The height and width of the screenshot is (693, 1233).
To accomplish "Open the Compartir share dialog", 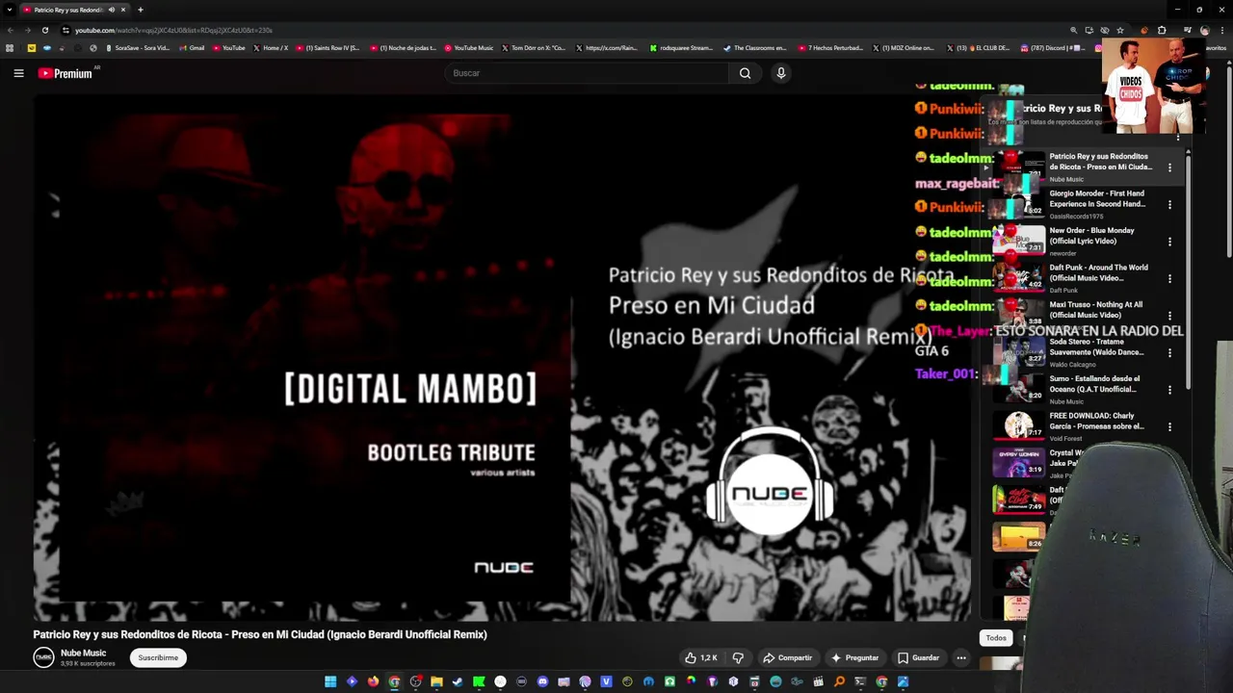I will [x=787, y=657].
